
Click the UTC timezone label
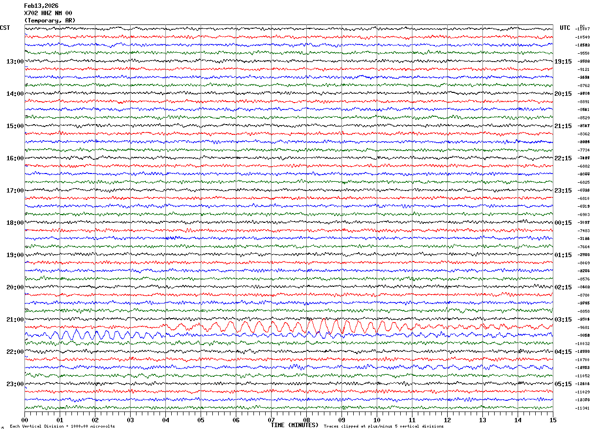[565, 28]
